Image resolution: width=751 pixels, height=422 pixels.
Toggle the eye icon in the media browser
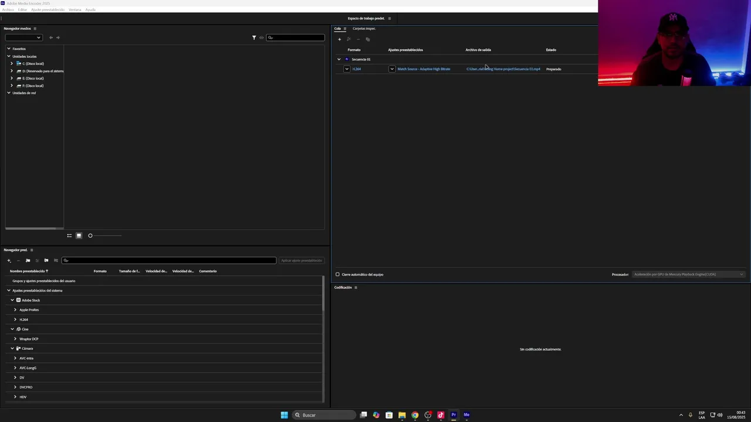(x=262, y=38)
